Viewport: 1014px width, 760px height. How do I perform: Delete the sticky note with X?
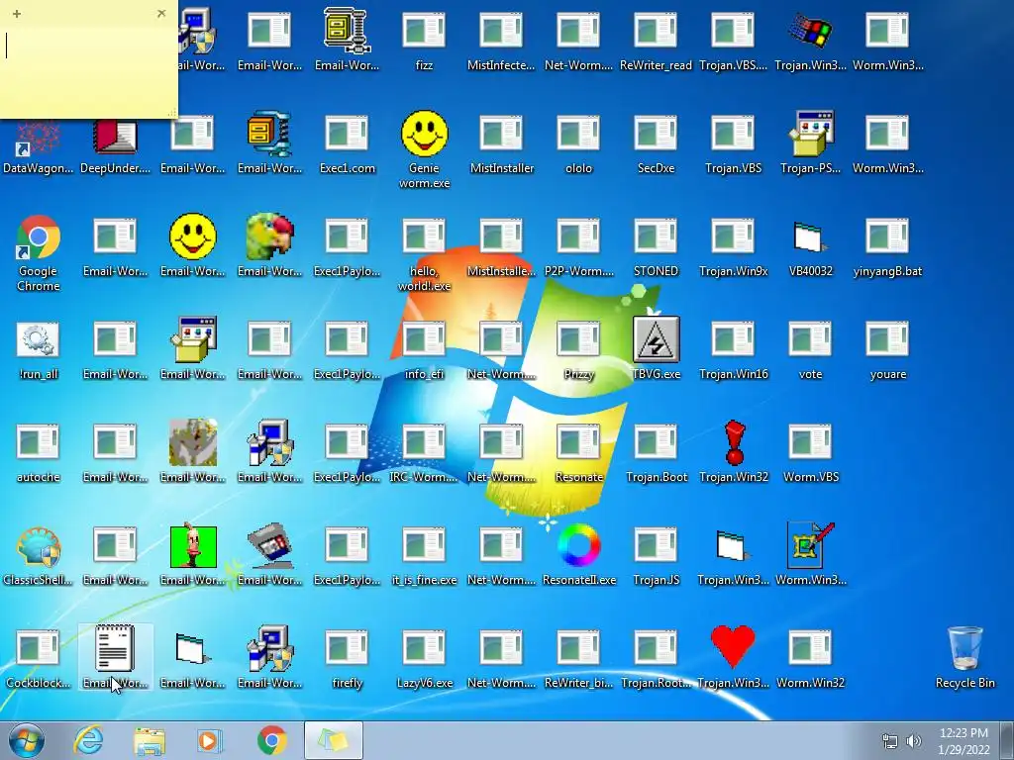161,13
